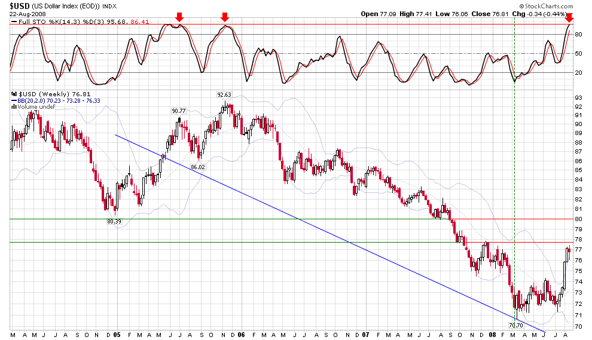Click the stochastic panel 50 level label
This screenshot has height=340, width=592.
click(578, 54)
